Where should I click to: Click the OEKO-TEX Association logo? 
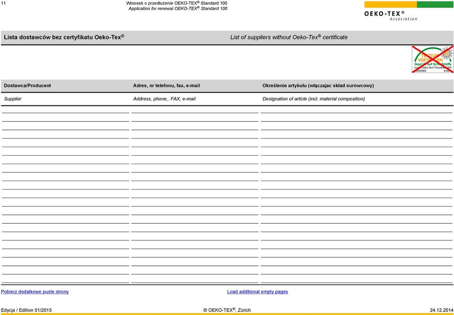pos(409,11)
